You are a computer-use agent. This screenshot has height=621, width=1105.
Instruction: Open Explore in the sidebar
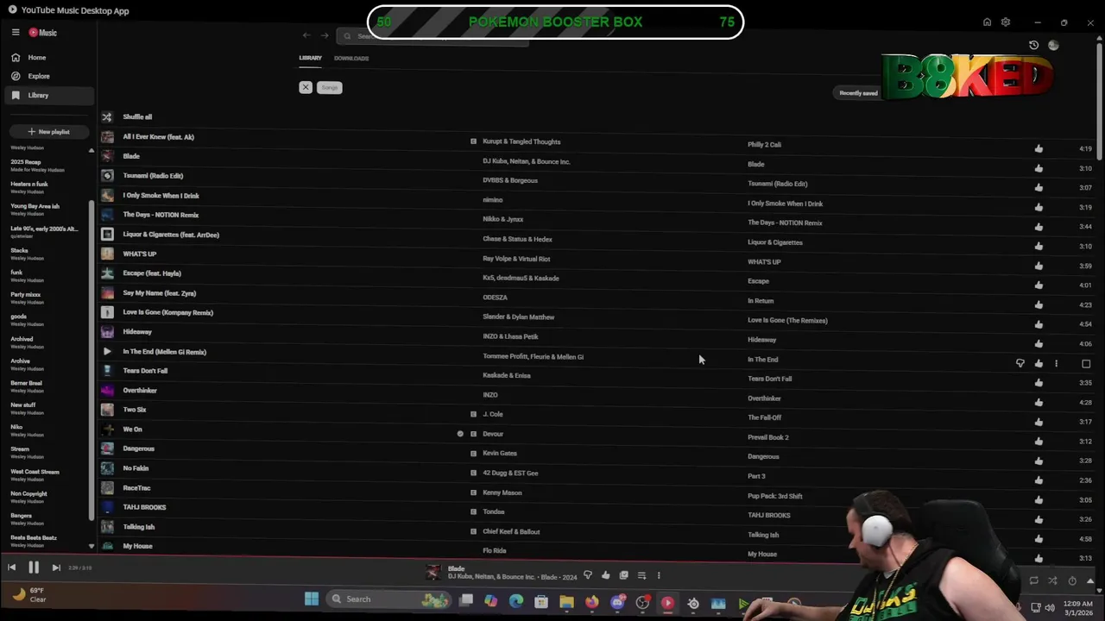tap(48, 76)
